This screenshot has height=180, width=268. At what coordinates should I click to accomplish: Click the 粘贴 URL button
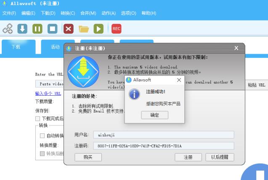(257, 85)
